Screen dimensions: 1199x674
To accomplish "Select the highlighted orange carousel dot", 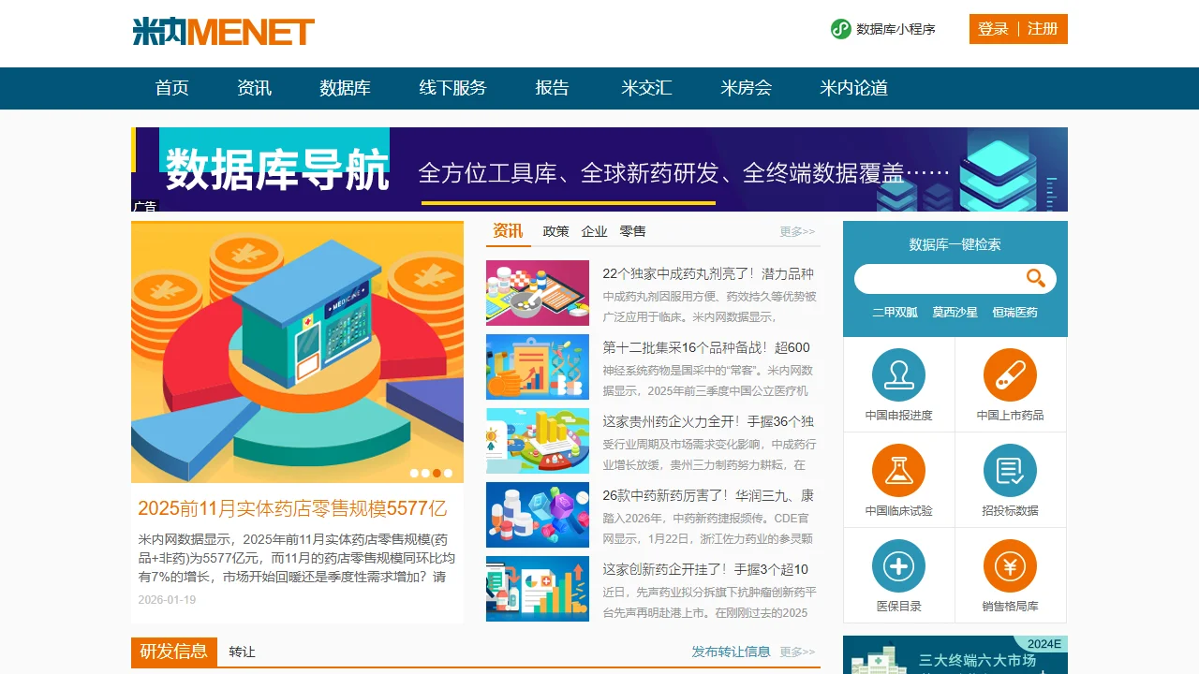I will coord(437,474).
